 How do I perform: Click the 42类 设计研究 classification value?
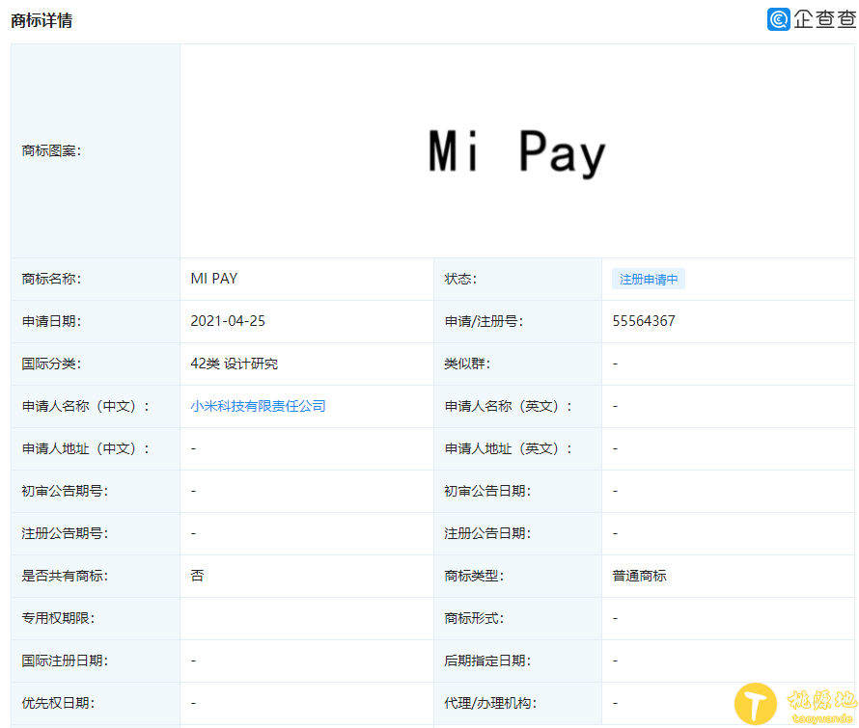point(235,364)
